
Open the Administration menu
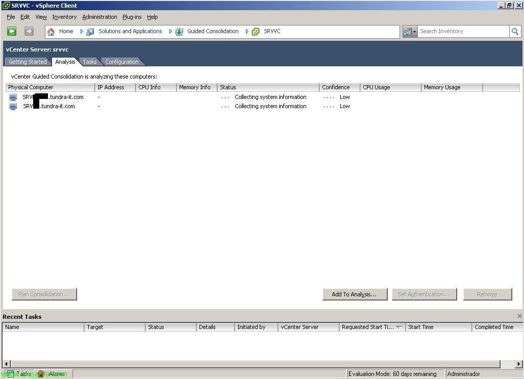99,17
